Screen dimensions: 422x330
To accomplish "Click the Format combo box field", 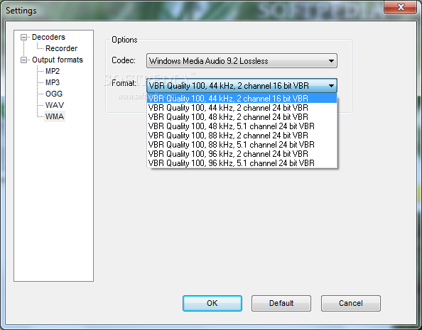I will click(x=242, y=86).
